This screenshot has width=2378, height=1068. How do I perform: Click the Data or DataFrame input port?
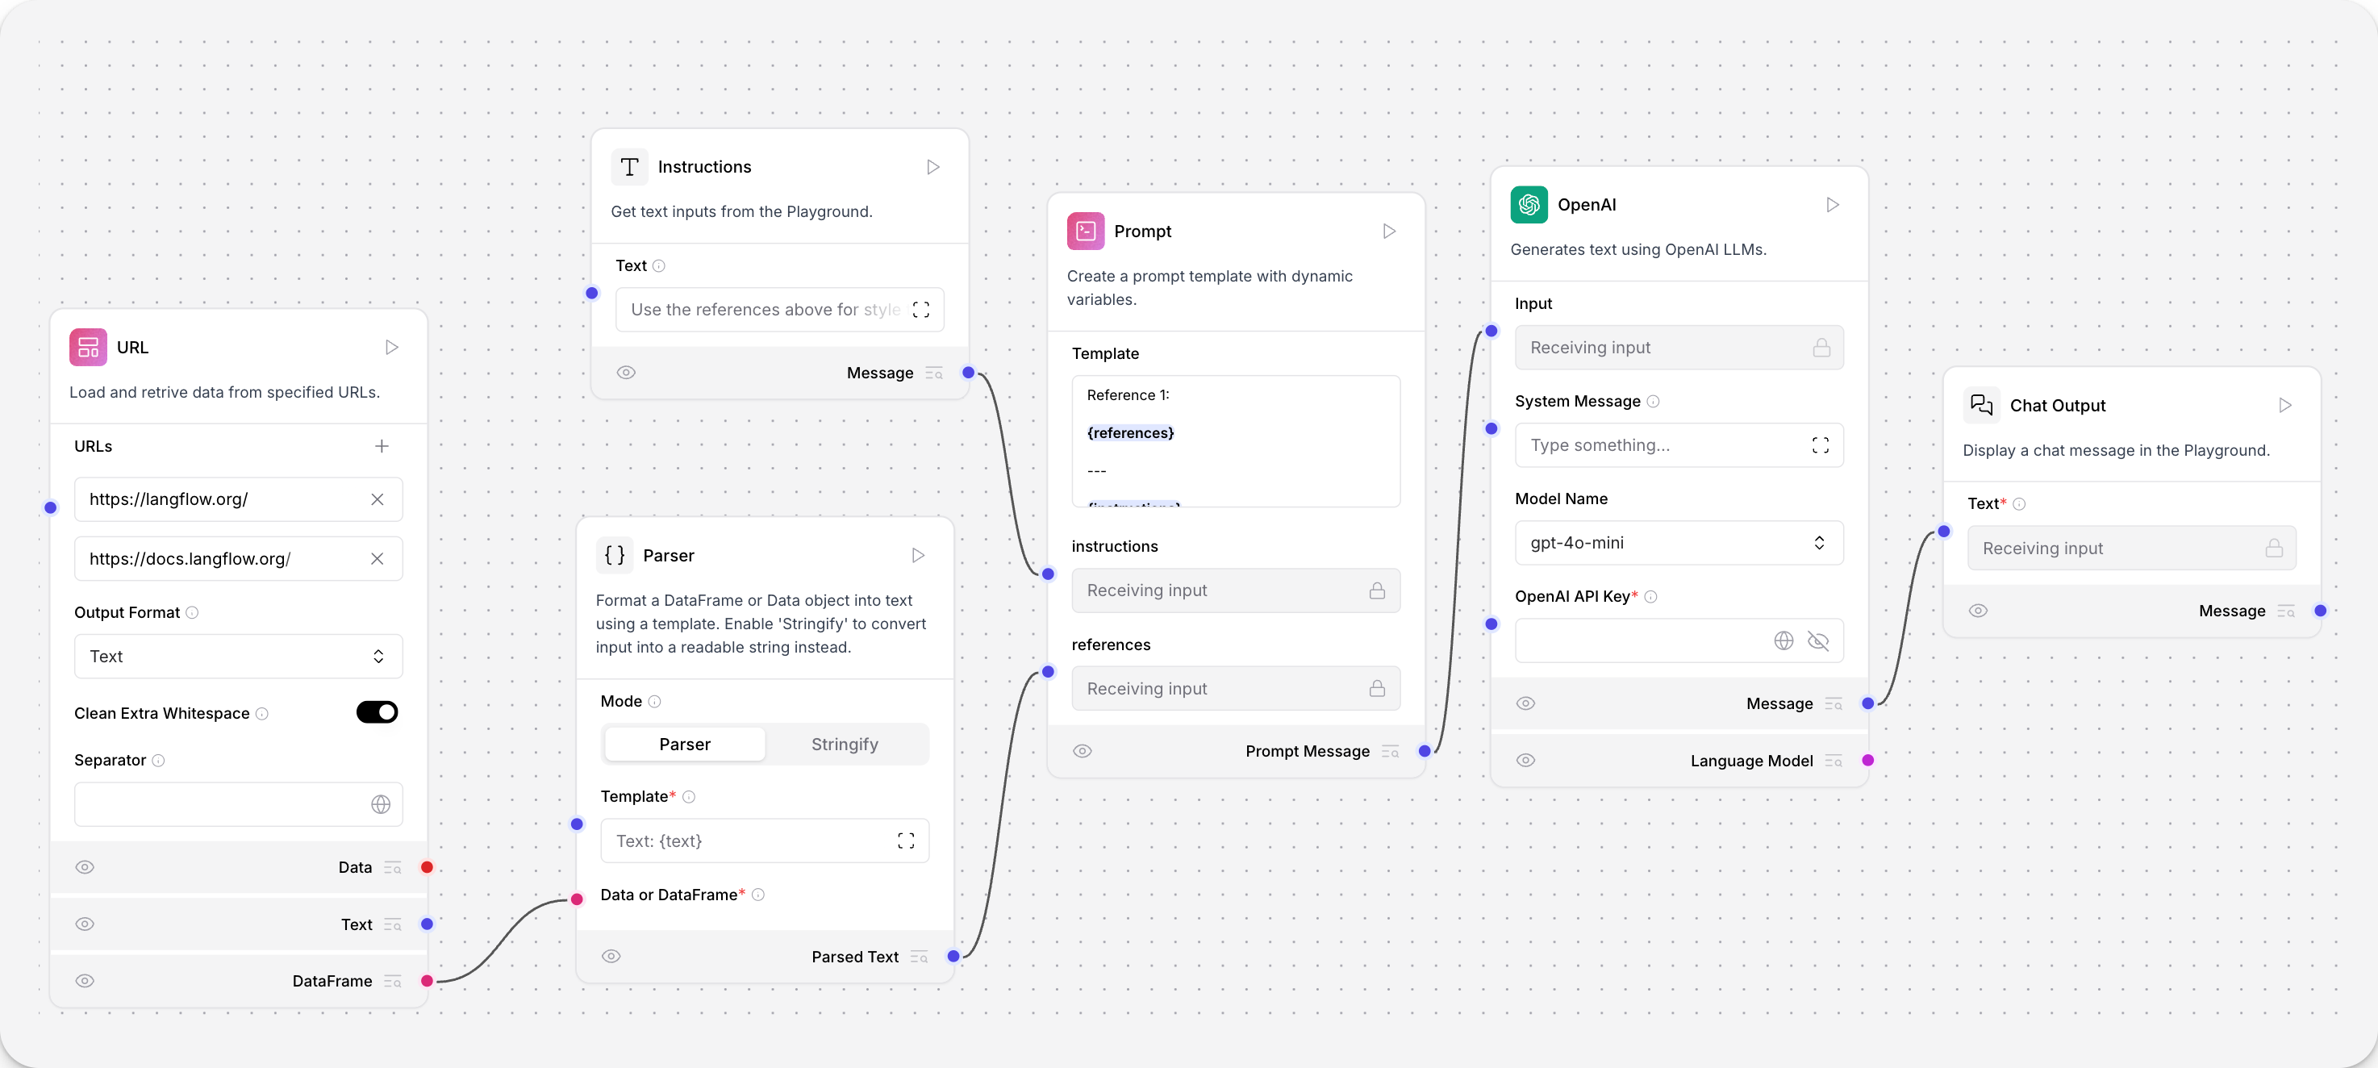tap(577, 899)
